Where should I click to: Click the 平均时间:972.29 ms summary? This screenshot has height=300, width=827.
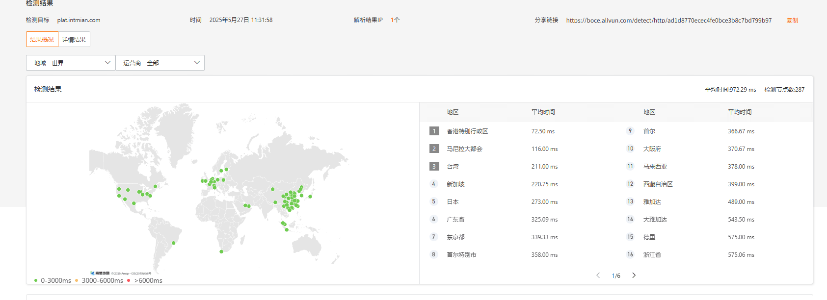730,90
